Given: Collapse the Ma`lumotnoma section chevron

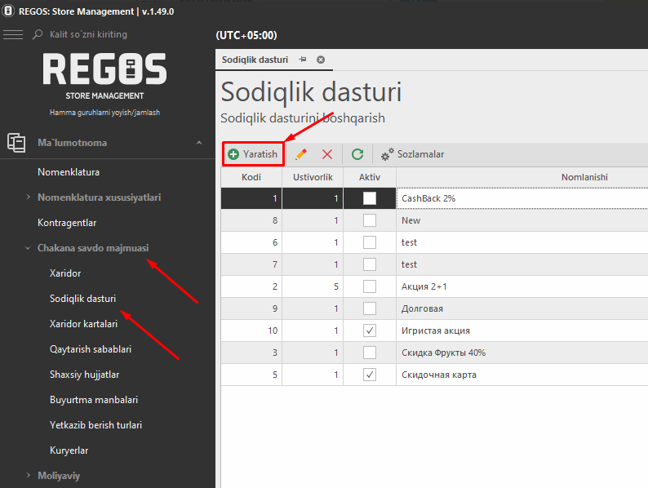Looking at the screenshot, I should pos(199,143).
